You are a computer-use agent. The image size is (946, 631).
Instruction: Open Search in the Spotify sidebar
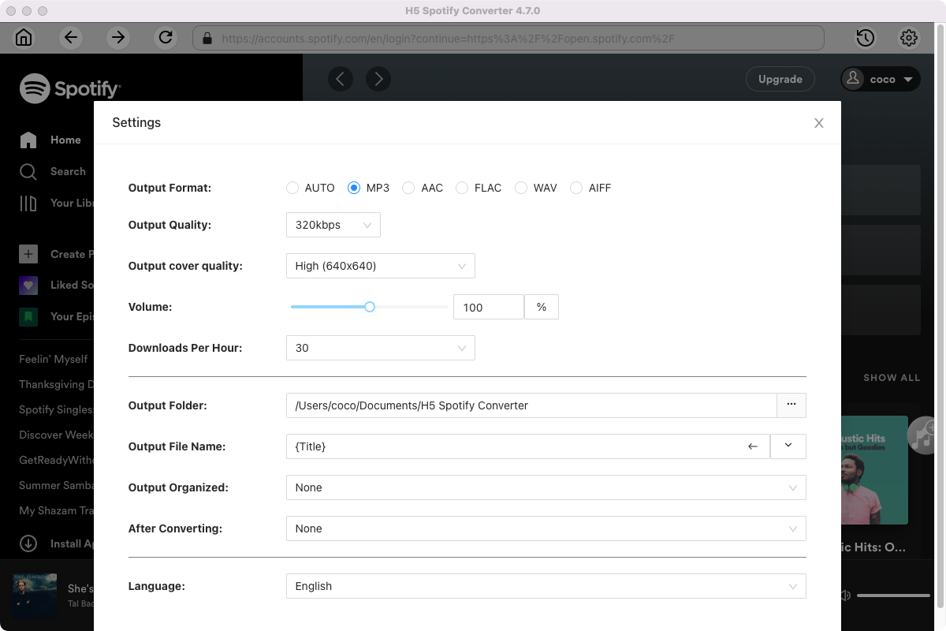point(68,172)
